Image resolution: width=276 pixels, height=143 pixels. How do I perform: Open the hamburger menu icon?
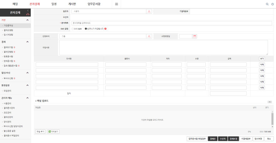coord(116,4)
